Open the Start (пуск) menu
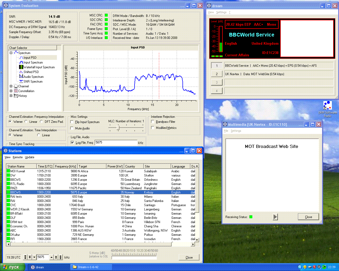This screenshot has width=339, height=271. pyautogui.click(x=13, y=267)
